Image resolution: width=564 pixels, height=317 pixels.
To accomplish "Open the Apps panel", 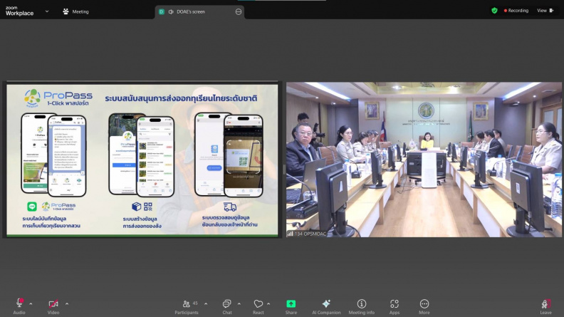I will click(395, 307).
